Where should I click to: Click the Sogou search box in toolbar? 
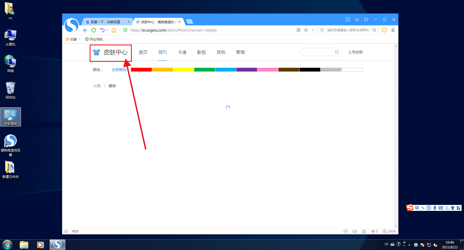[x=348, y=30]
